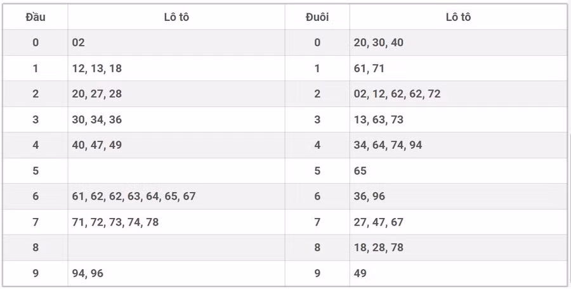Click the cell reading 20, 30, 40
The width and height of the screenshot is (571, 289).
[x=379, y=42]
